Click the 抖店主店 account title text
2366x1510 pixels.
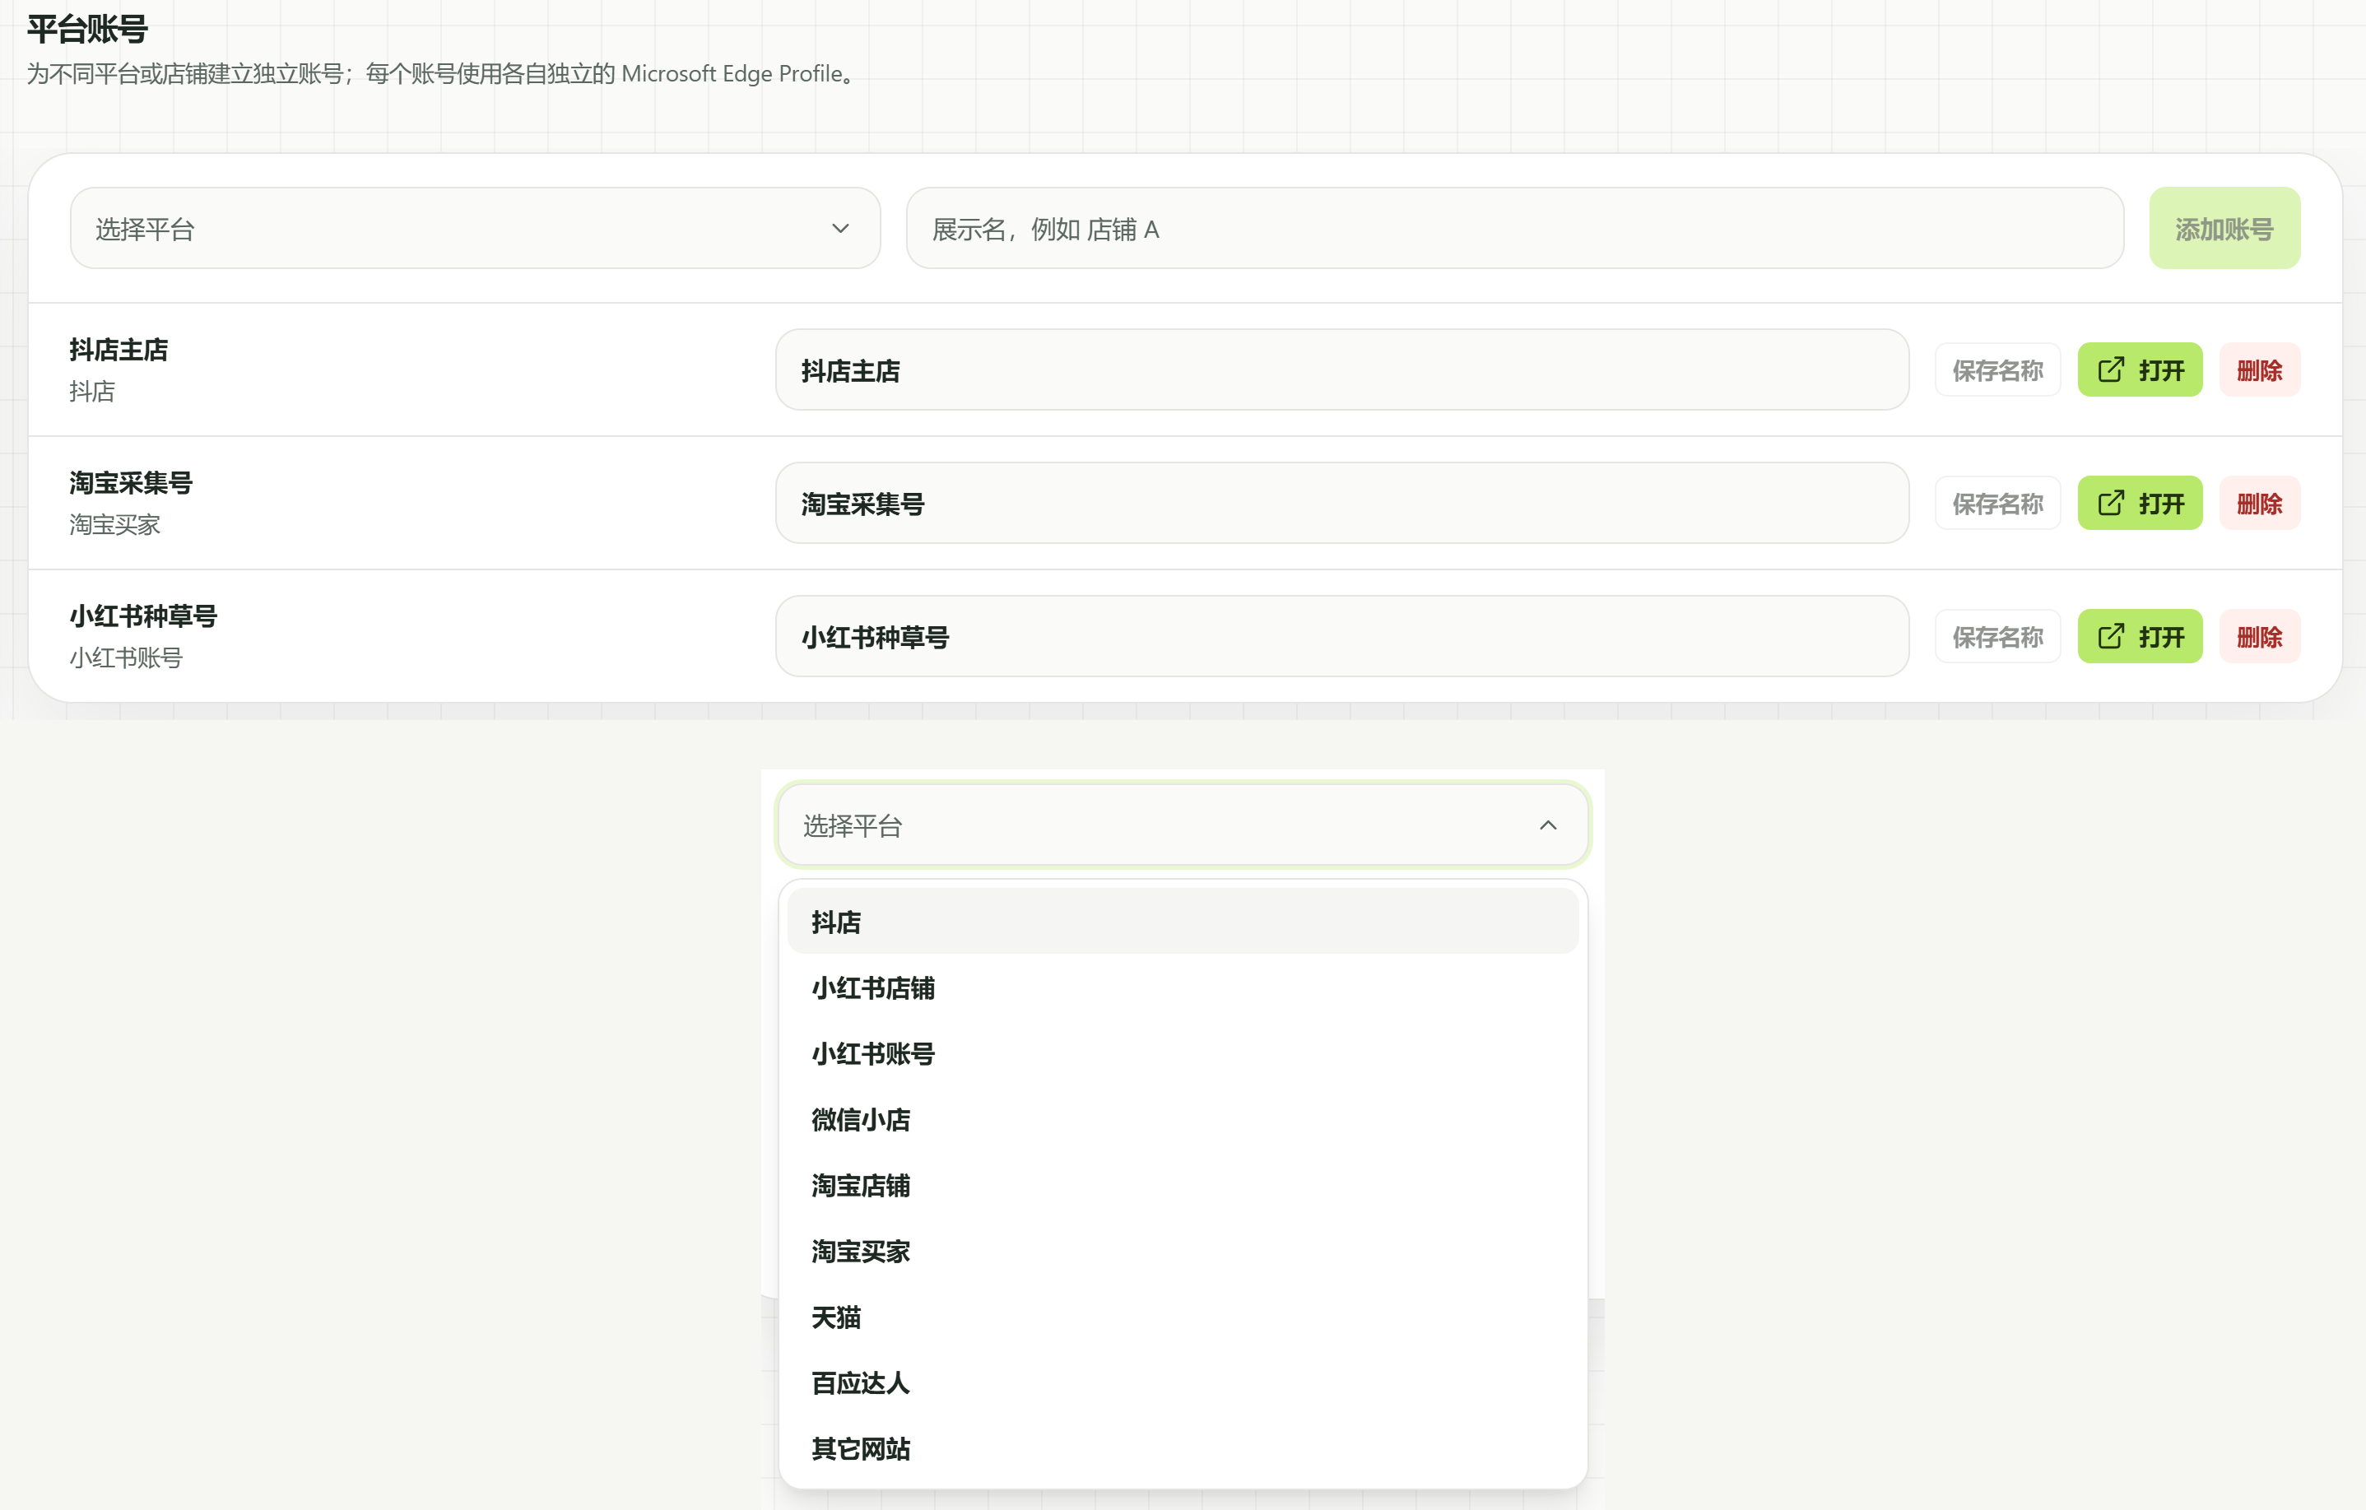coord(119,349)
